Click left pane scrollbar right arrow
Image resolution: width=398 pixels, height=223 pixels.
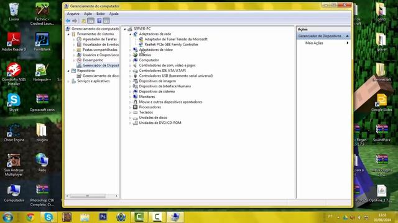(116, 196)
